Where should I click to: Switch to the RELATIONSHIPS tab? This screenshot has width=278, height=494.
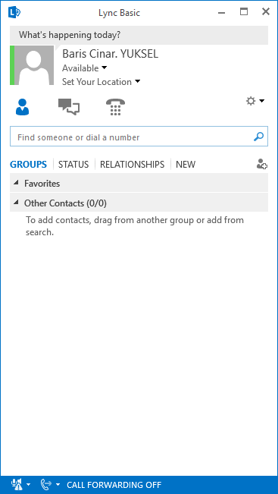(x=132, y=164)
